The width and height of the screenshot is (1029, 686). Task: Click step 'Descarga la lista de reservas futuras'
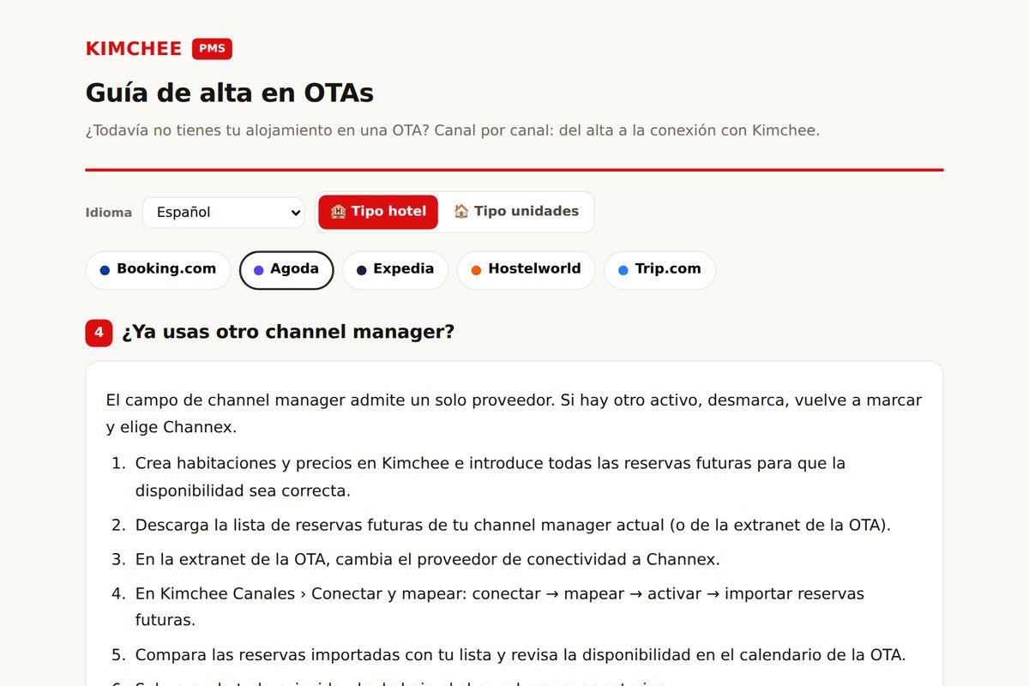513,525
